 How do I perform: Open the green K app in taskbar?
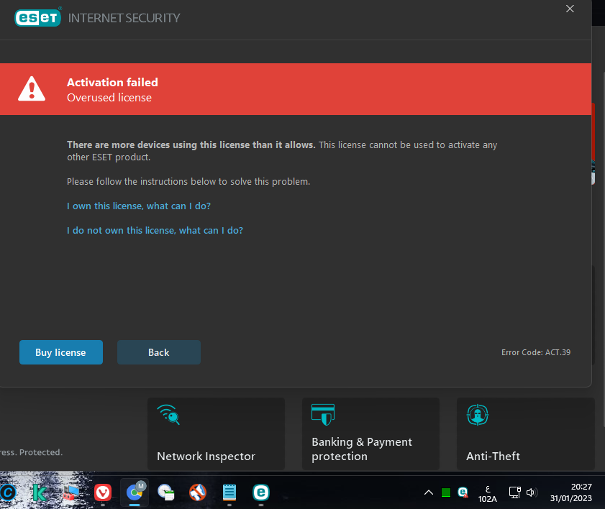pyautogui.click(x=40, y=492)
